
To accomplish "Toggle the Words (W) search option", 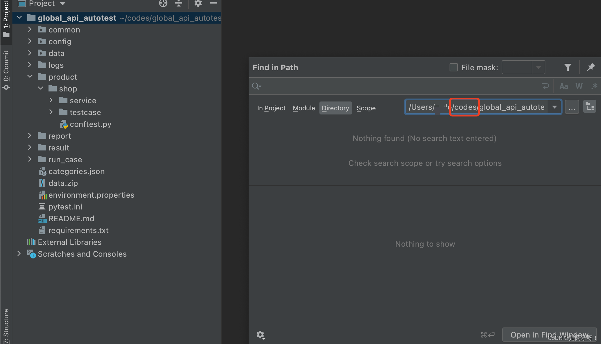I will (x=579, y=86).
